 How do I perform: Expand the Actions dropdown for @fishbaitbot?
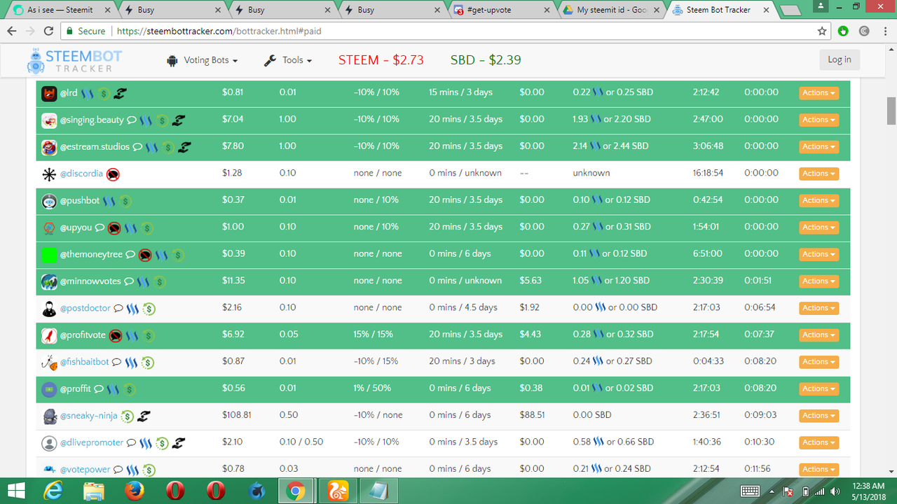click(819, 362)
